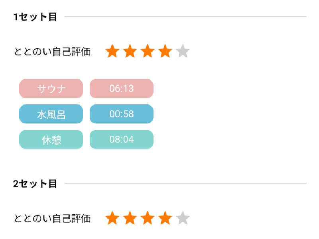Image resolution: width=319 pixels, height=239 pixels.
Task: Click first star in 1セット目 rating
Action: point(112,52)
